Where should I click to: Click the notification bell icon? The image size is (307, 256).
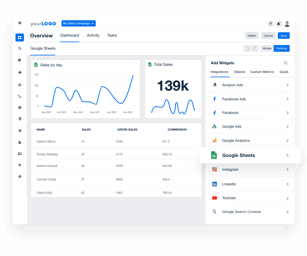[x=279, y=24]
